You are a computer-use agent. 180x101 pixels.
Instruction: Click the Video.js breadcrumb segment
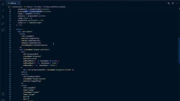tap(28, 7)
